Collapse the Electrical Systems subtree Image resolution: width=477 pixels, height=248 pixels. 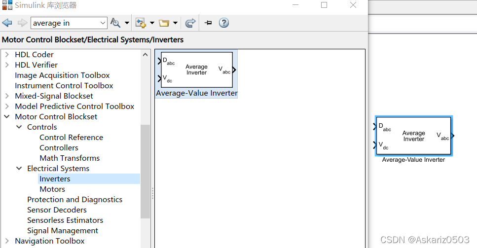[x=19, y=168]
